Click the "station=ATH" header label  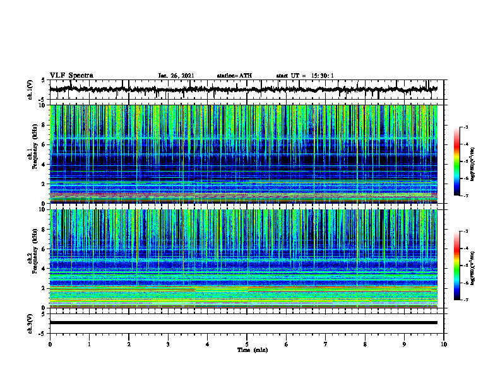(x=234, y=76)
